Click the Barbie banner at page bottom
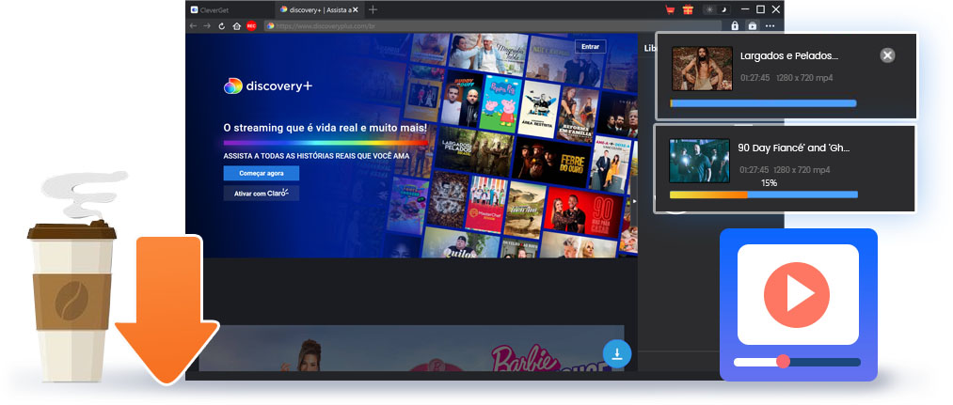This screenshot has width=953, height=405. 411,348
